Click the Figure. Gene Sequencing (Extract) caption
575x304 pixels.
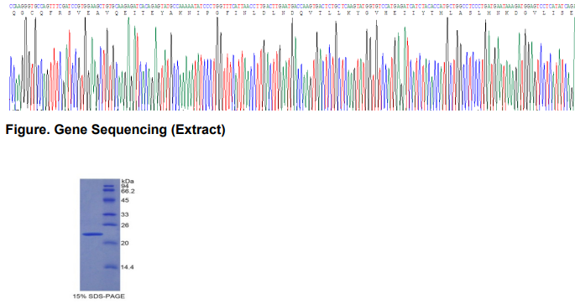[115, 130]
